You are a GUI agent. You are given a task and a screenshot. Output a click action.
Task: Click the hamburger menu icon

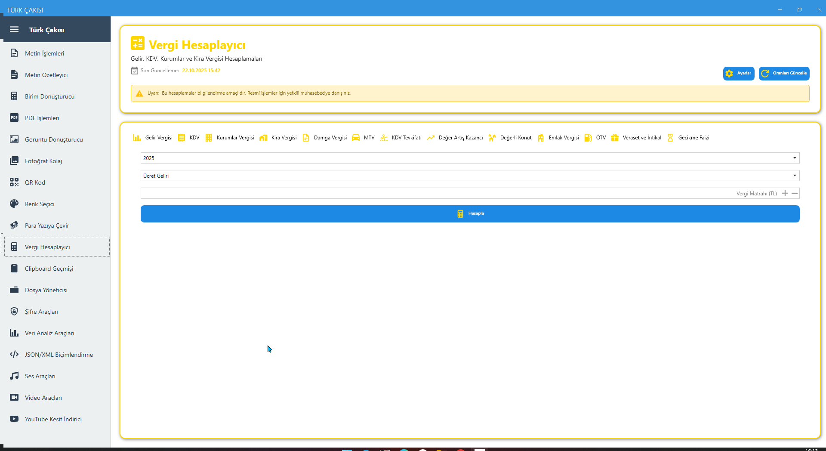[x=14, y=30]
